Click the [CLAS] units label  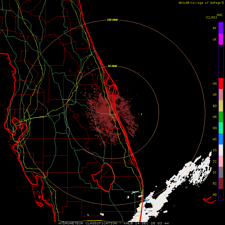tap(211, 17)
